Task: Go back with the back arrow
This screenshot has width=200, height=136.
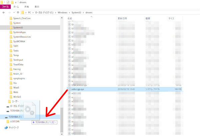Action: click(x=4, y=13)
